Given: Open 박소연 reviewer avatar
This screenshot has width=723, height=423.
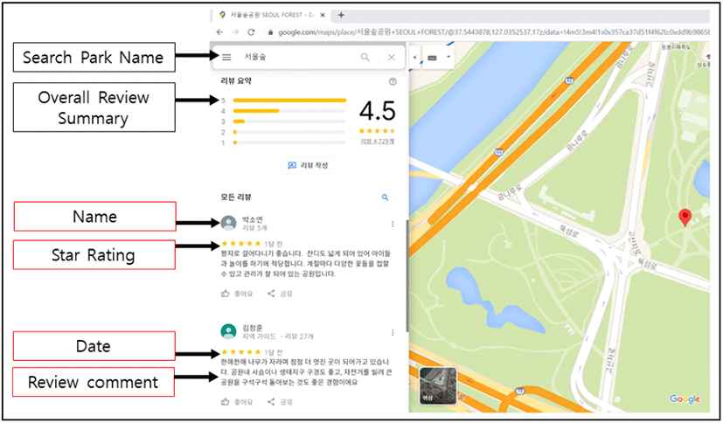Looking at the screenshot, I should click(229, 223).
